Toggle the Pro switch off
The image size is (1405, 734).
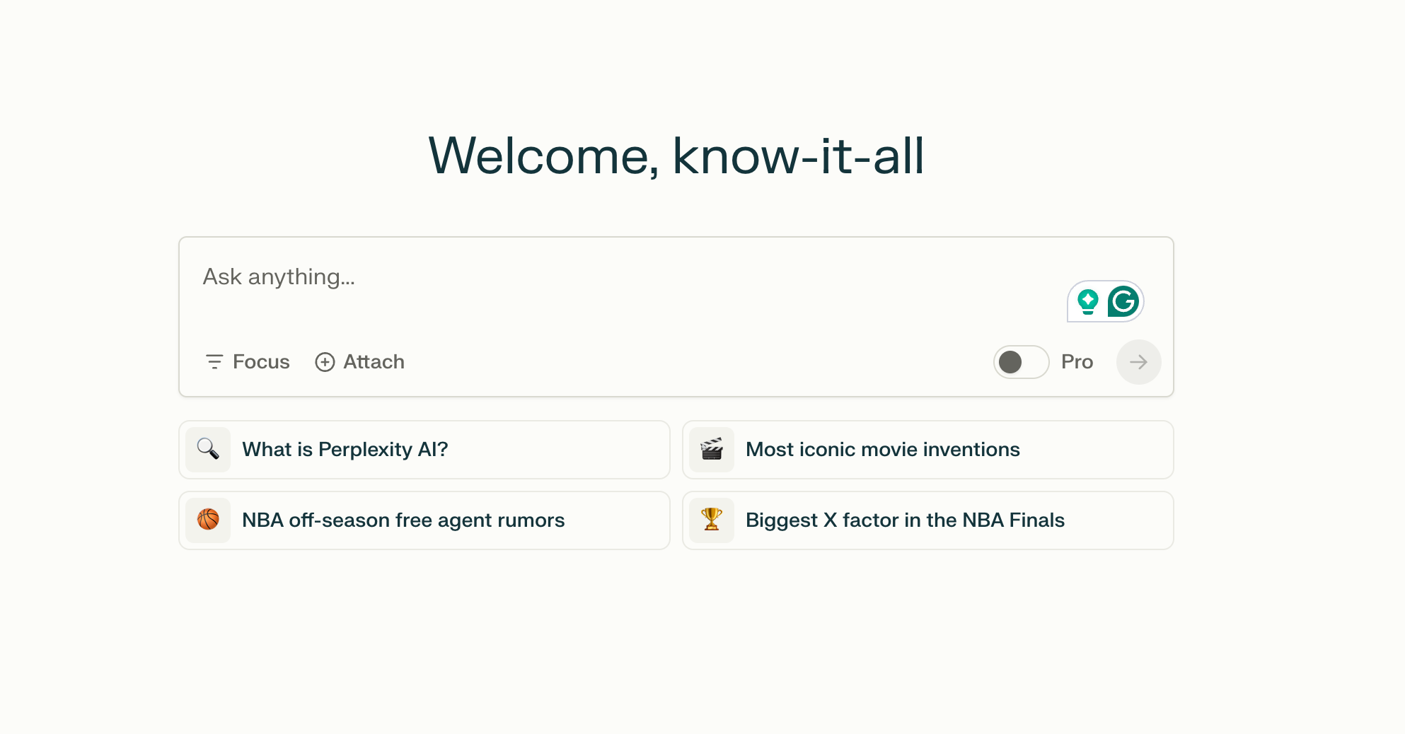1021,361
